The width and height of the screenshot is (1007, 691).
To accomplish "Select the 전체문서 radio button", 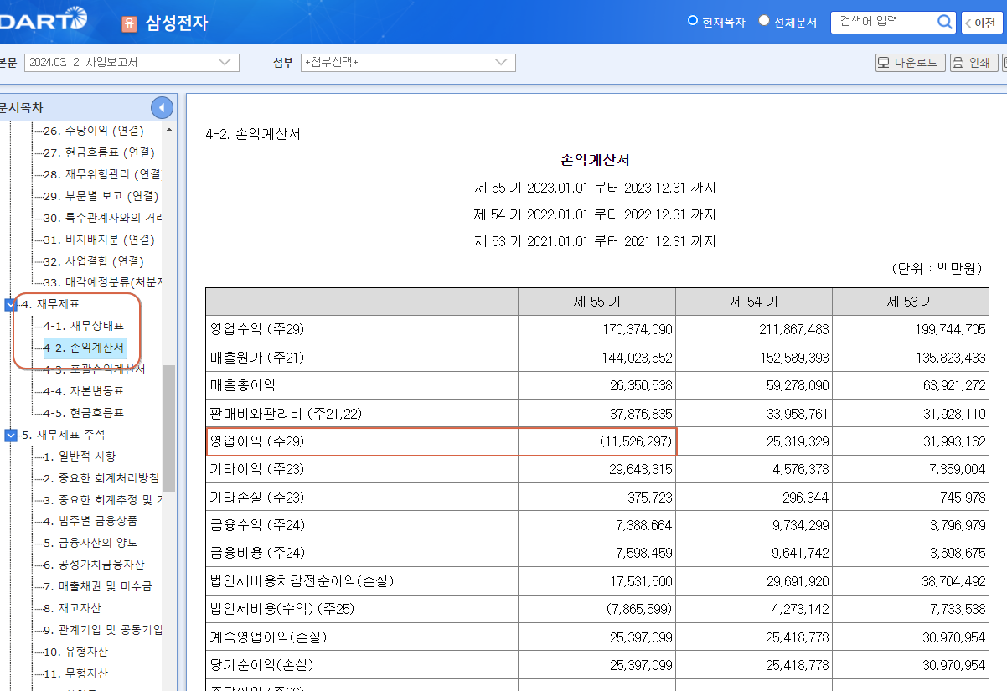I will tap(764, 21).
